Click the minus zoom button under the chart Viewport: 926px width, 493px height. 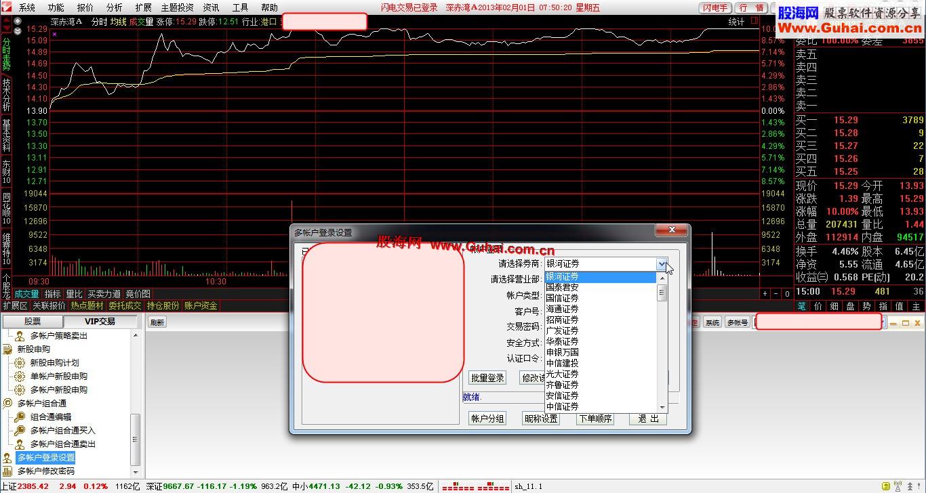pos(776,294)
